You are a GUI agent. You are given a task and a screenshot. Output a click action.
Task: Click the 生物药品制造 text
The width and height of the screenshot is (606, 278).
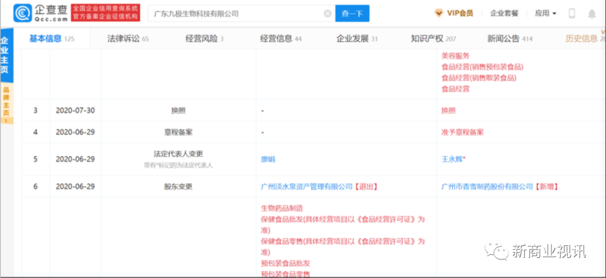282,208
